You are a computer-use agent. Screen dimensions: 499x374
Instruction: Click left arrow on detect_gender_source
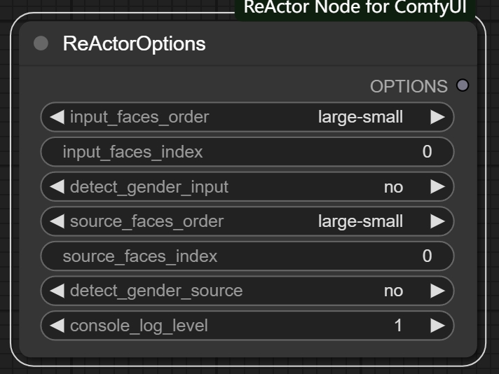point(57,291)
